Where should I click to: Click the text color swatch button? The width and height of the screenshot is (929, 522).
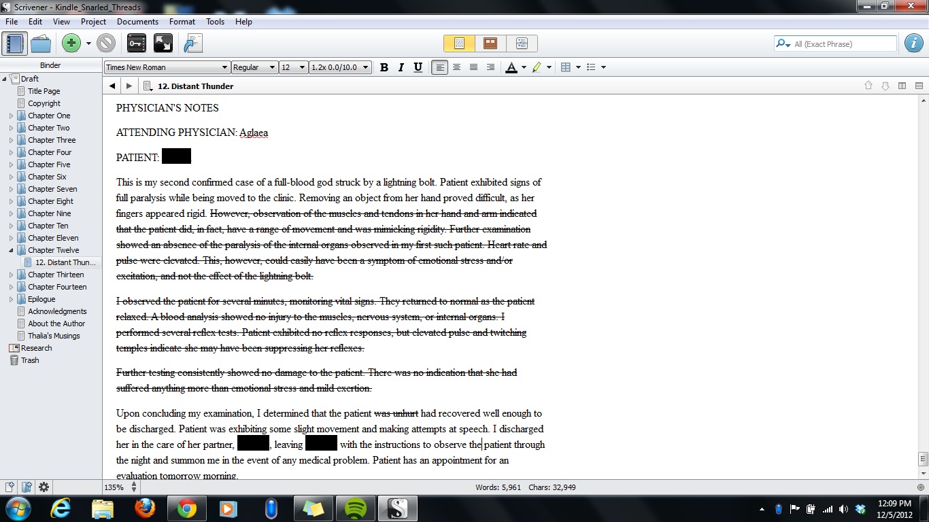coord(511,67)
